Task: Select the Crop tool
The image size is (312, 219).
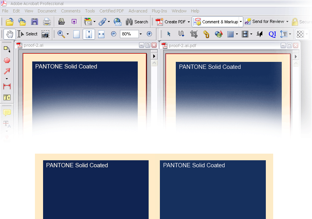Action: (x=194, y=34)
